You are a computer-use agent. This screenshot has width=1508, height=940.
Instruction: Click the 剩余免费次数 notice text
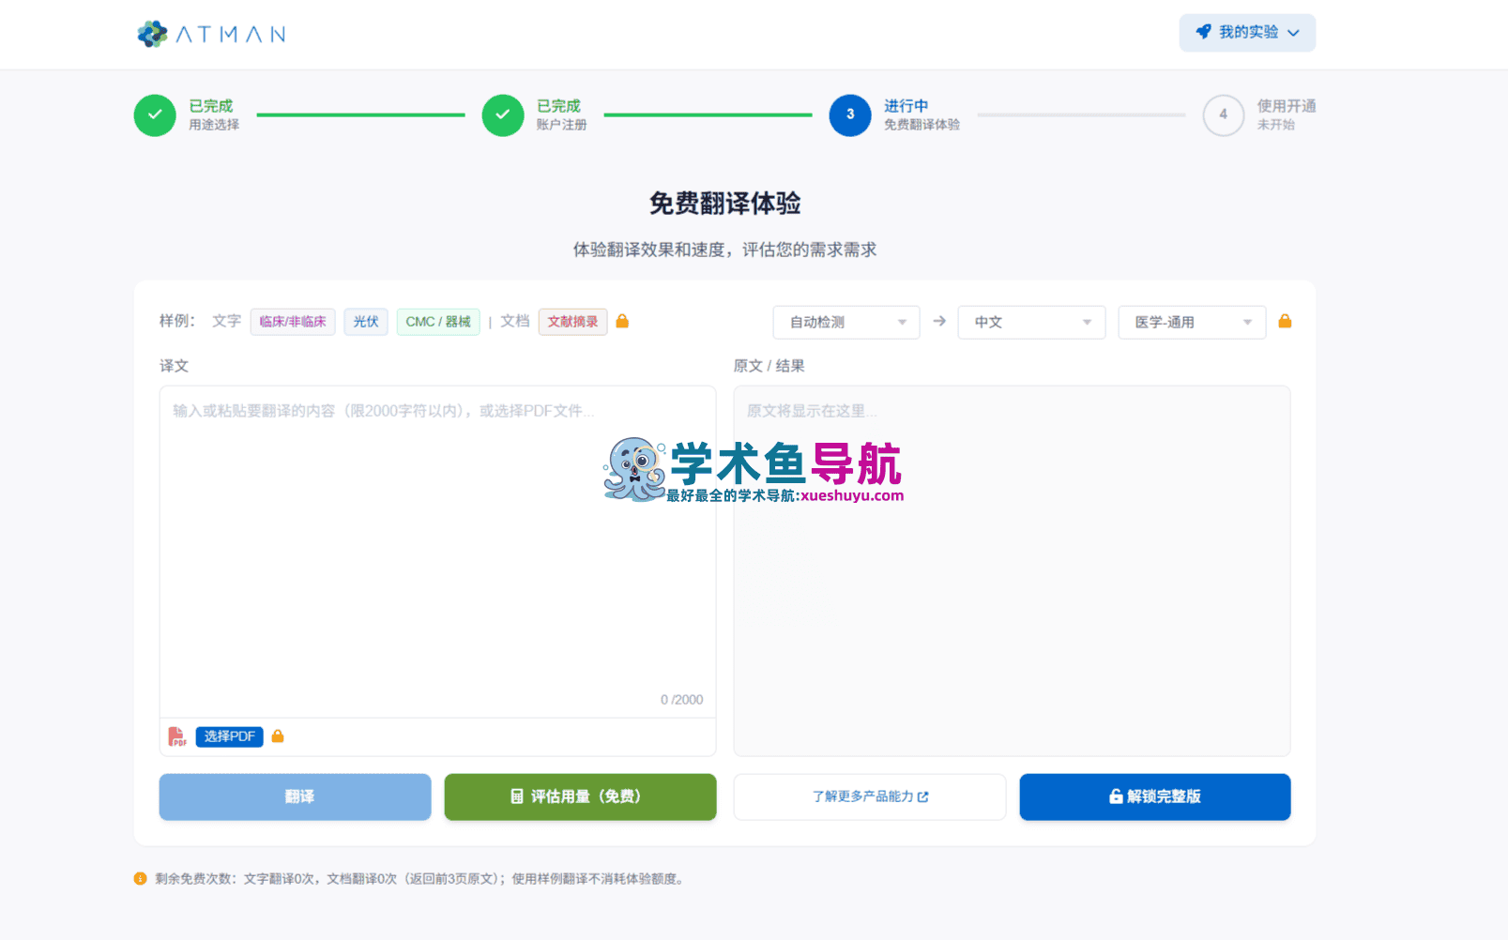pyautogui.click(x=420, y=879)
